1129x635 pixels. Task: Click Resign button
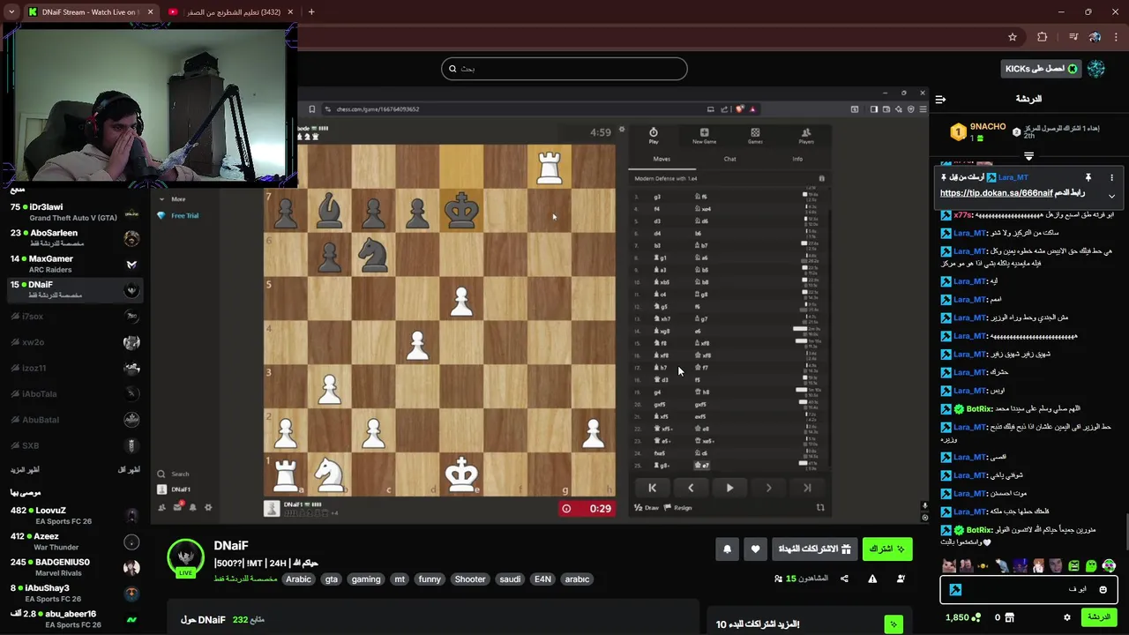pyautogui.click(x=677, y=508)
